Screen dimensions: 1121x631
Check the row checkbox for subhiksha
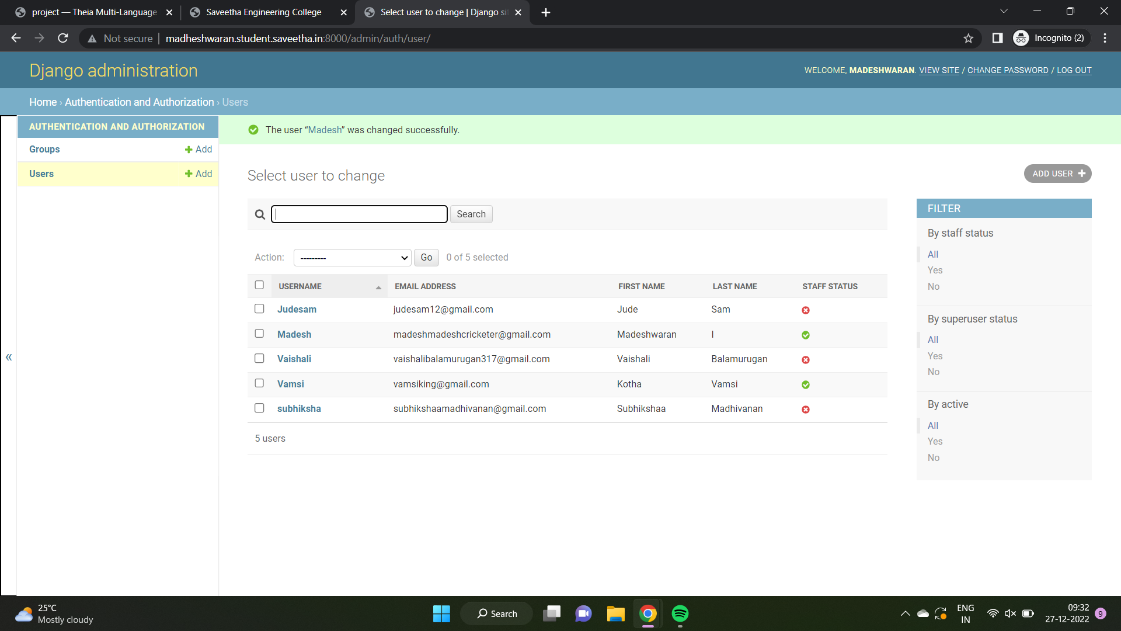259,408
